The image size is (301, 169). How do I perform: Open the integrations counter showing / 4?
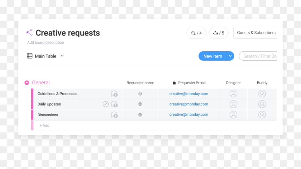pos(196,33)
